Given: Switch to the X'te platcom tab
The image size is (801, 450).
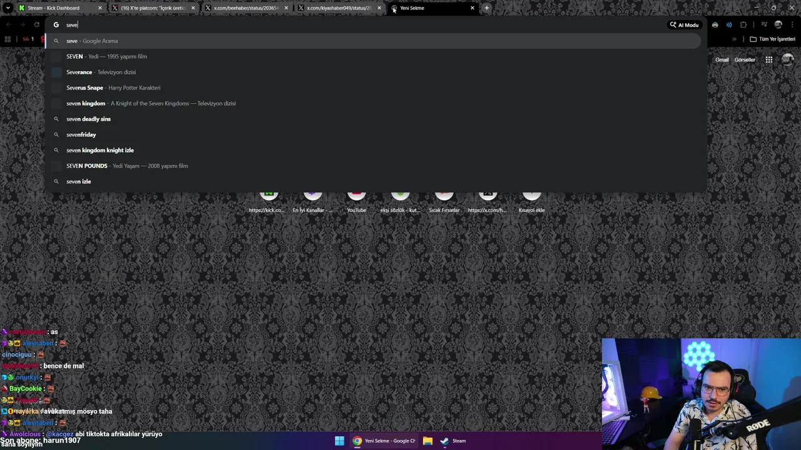Looking at the screenshot, I should click(153, 8).
